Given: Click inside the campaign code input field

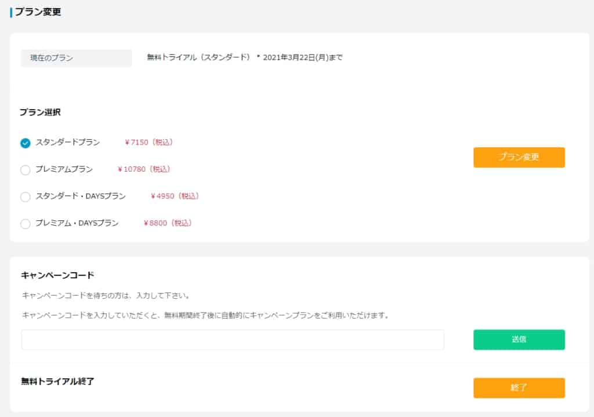Looking at the screenshot, I should click(232, 340).
